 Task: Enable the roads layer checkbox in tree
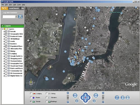[6, 41]
